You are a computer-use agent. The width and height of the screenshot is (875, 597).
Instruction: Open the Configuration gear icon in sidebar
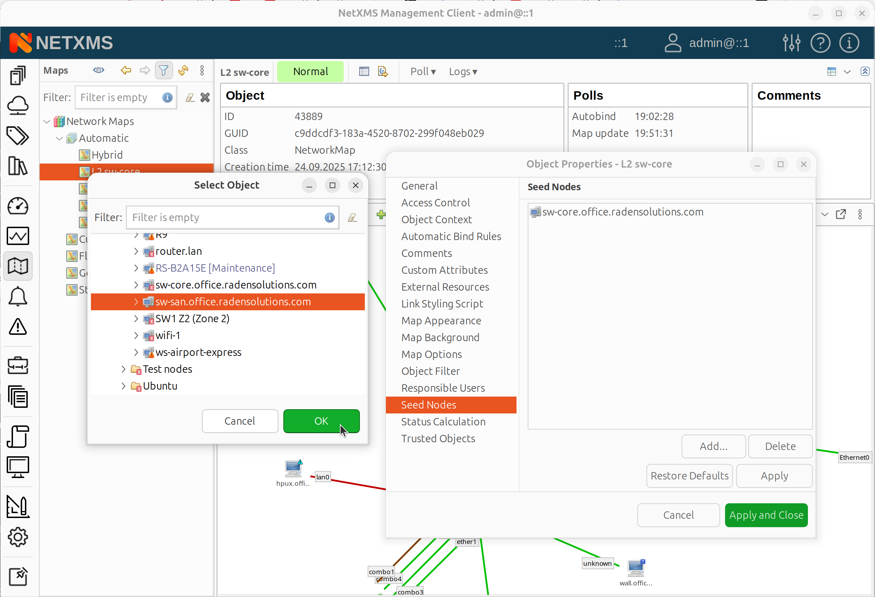coord(18,537)
